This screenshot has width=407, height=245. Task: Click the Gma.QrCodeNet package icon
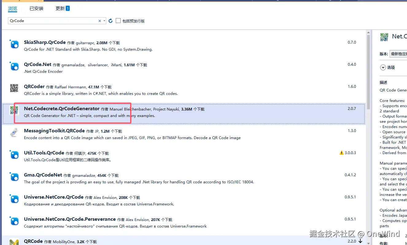coord(14,177)
